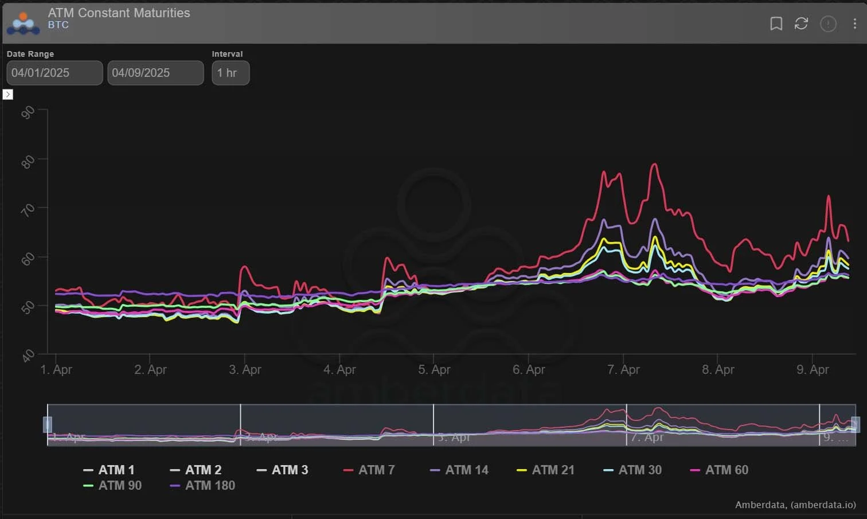Viewport: 867px width, 519px height.
Task: Click the Amberdata credits link
Action: 795,505
